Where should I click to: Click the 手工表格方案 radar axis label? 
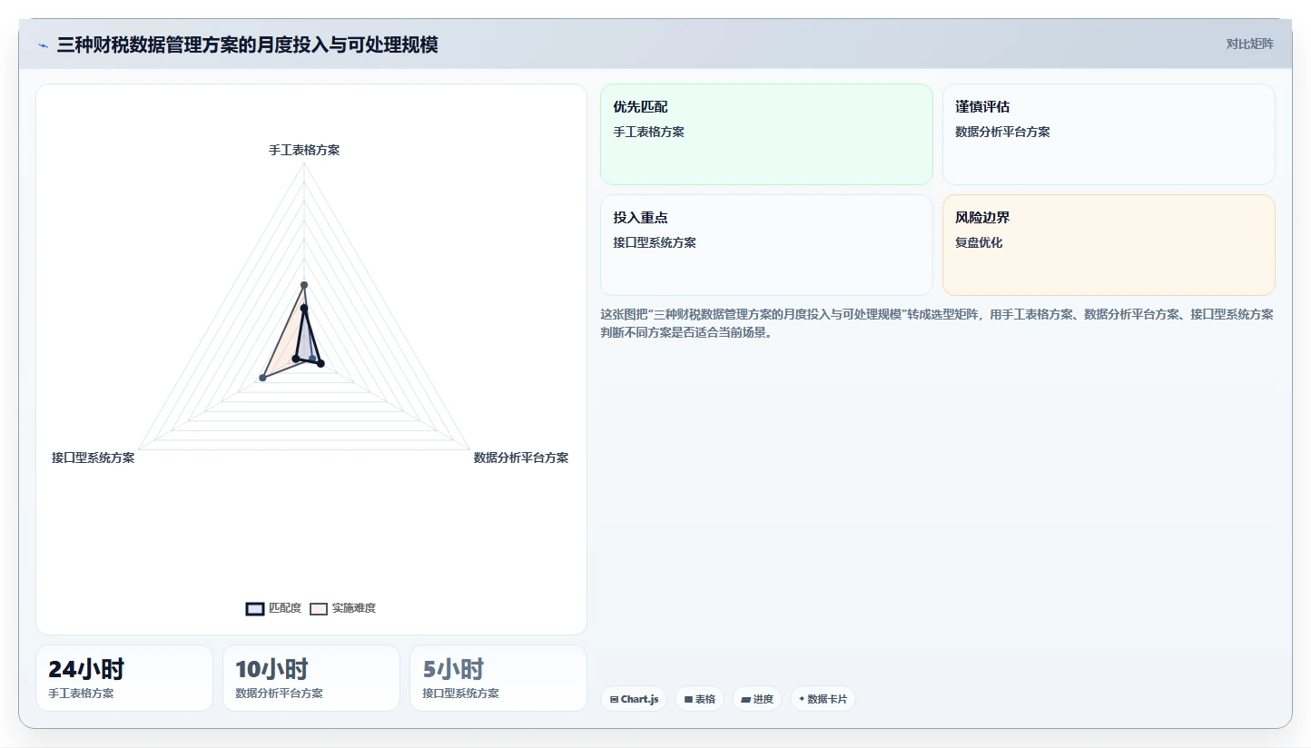point(304,150)
